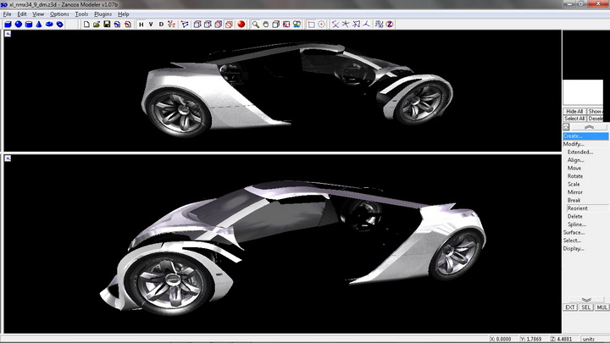
Task: Toggle the MUL mode button
Action: pyautogui.click(x=602, y=307)
